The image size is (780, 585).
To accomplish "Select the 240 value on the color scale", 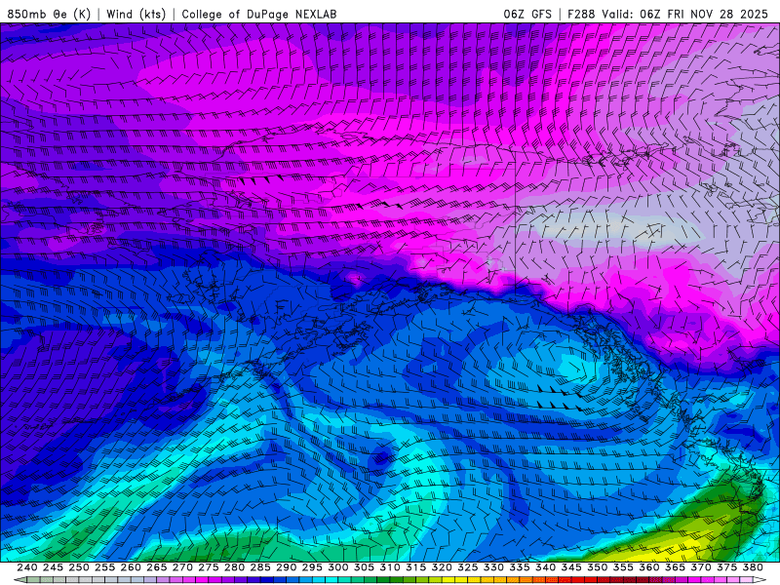I will (27, 567).
